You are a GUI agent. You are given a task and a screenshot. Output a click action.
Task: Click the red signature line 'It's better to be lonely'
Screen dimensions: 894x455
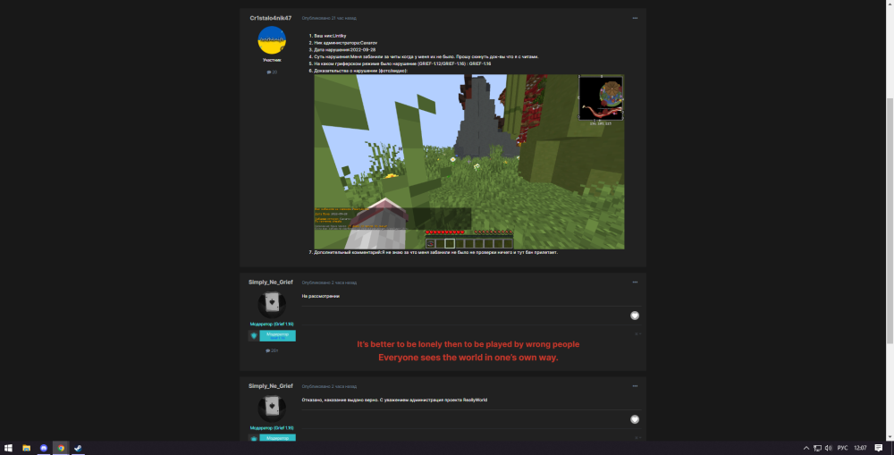coord(468,344)
